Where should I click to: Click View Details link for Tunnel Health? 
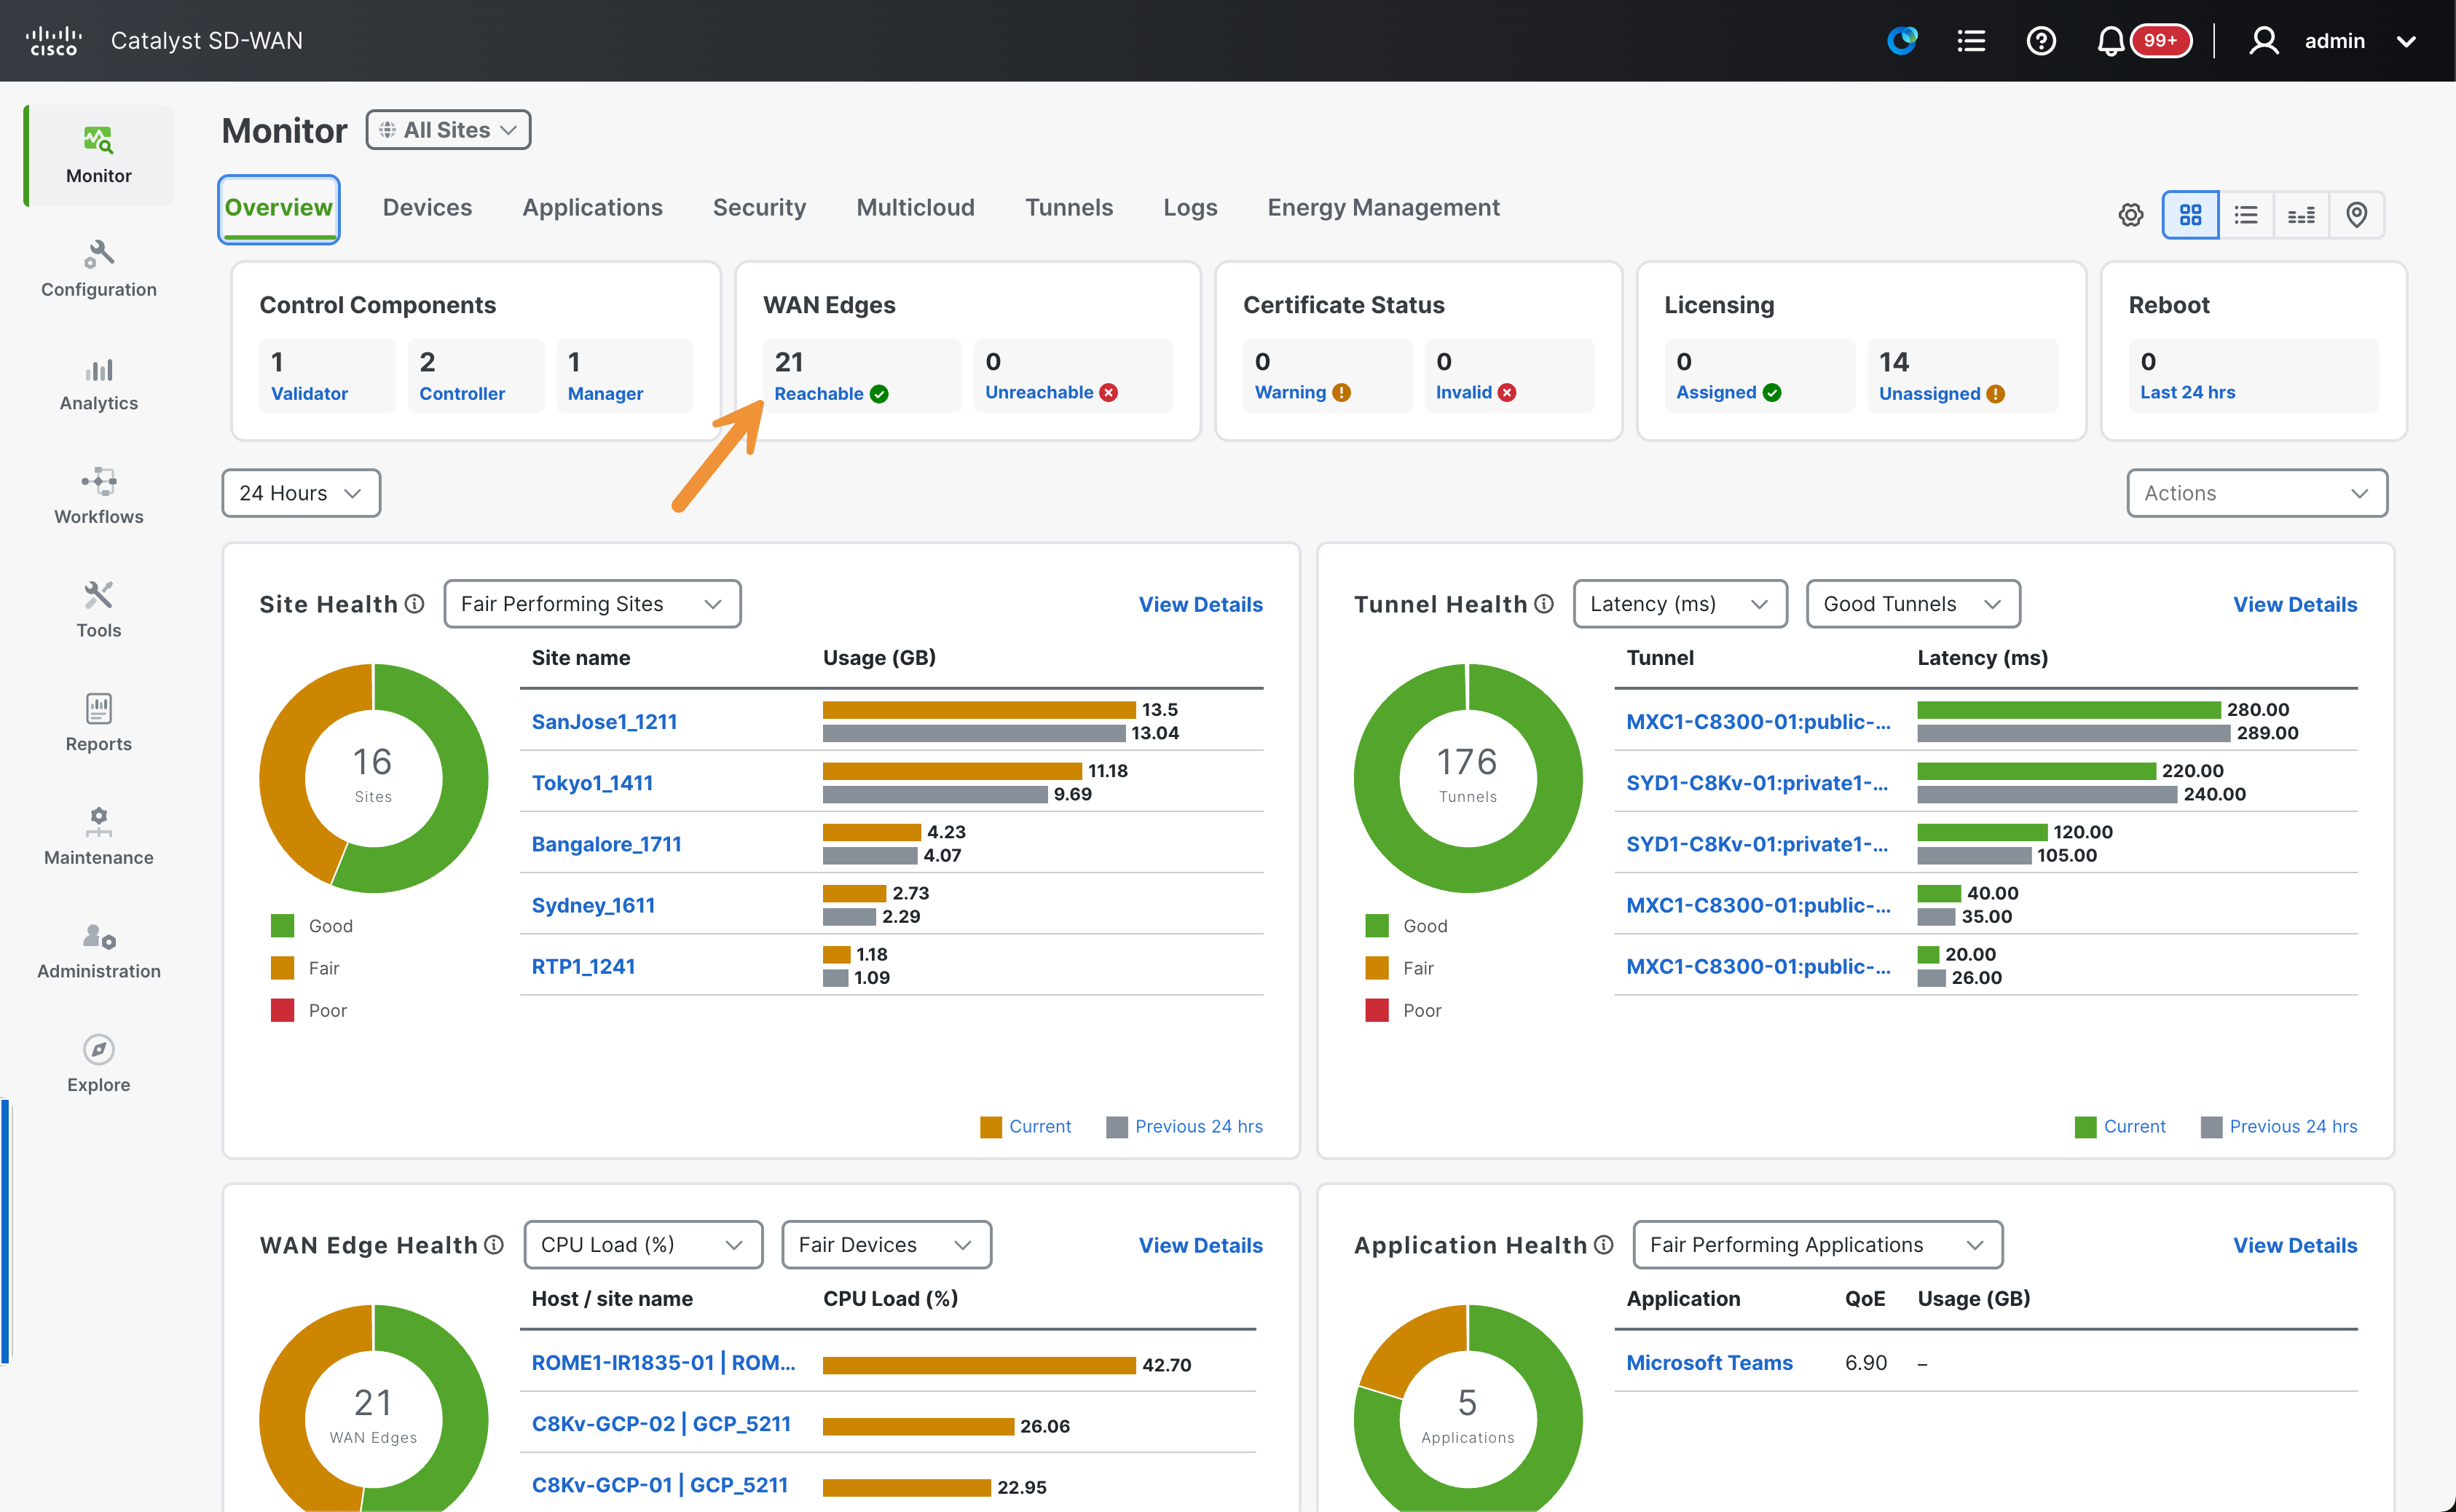tap(2294, 604)
